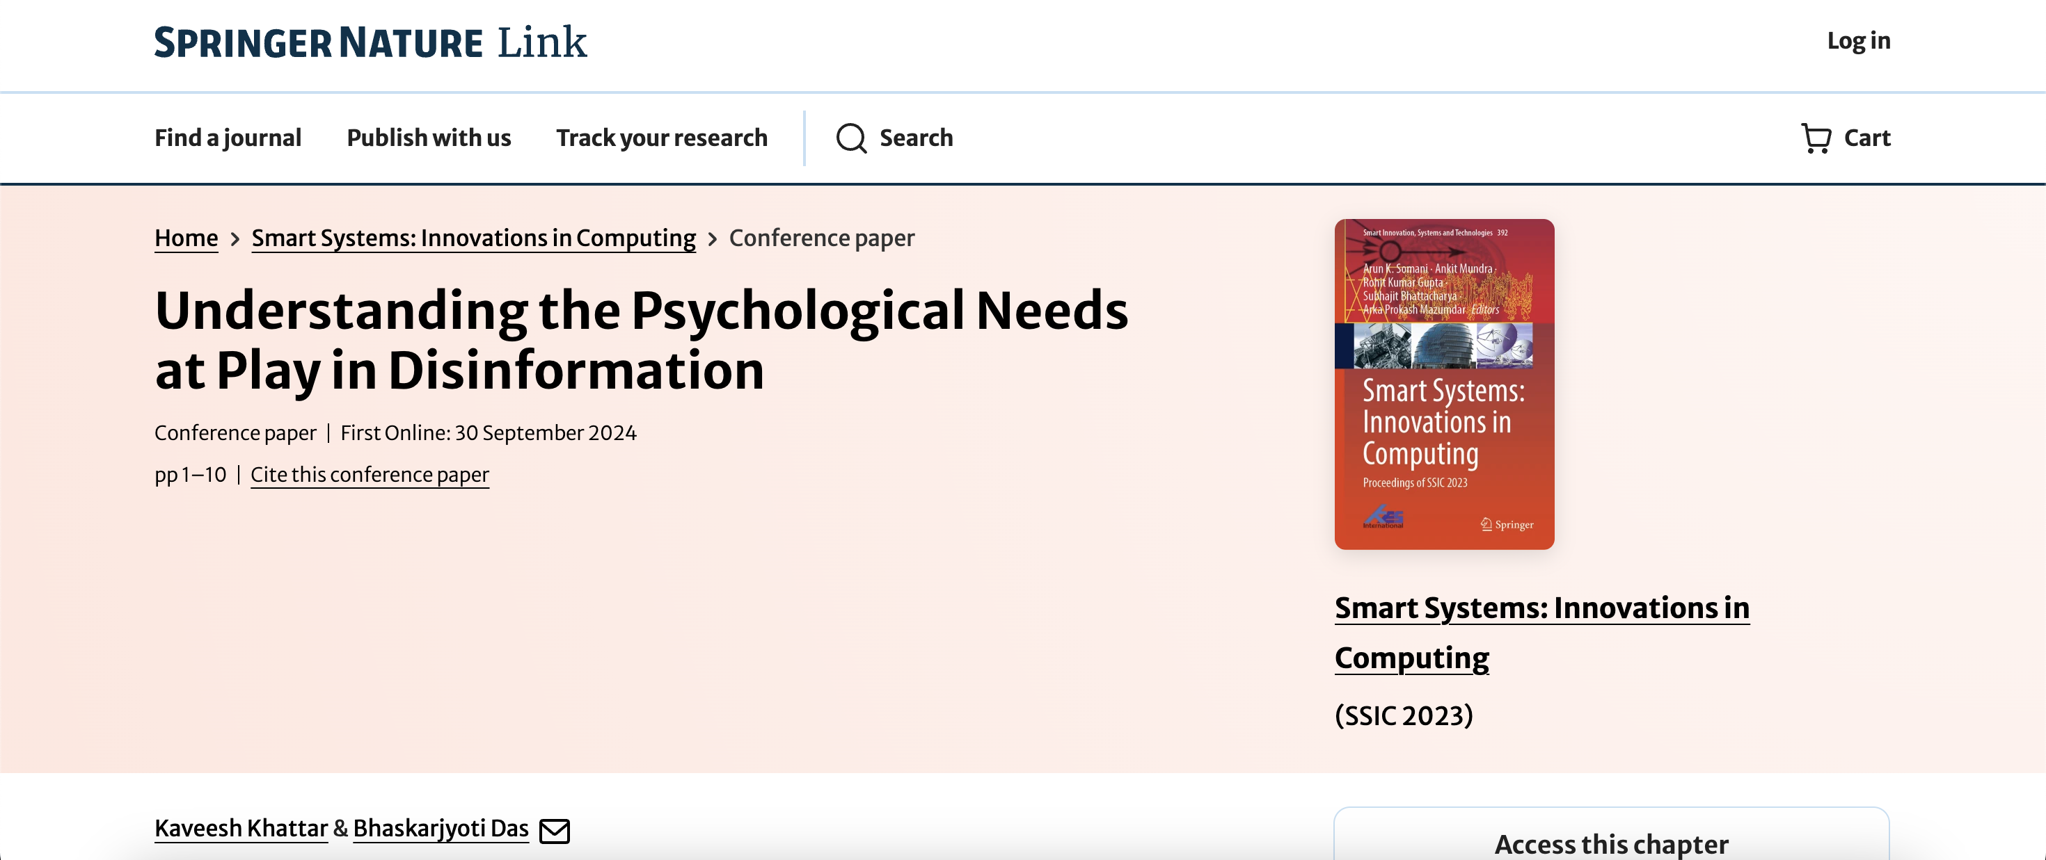Click the book cover thumbnail image
The width and height of the screenshot is (2046, 860).
point(1444,384)
